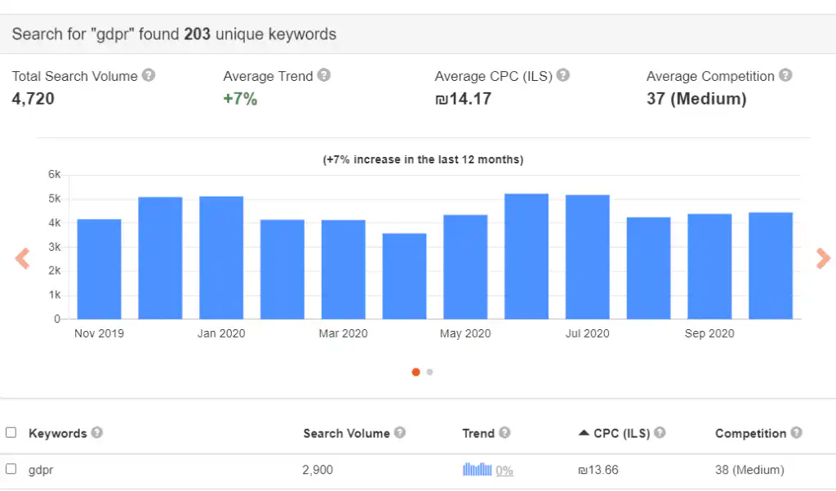Advance to next chart with right arrow
This screenshot has width=836, height=491.
click(823, 259)
